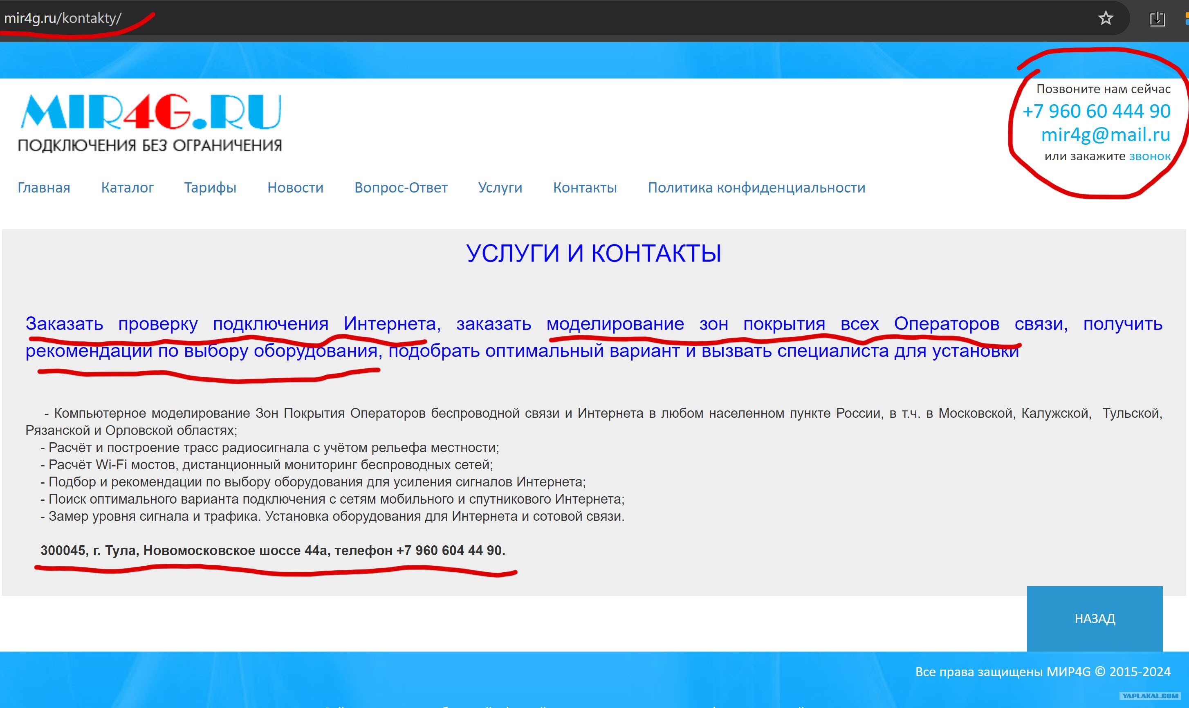Viewport: 1189px width, 708px height.
Task: Click the 'Расчёт Wi-Fi мостов' line
Action: (266, 465)
